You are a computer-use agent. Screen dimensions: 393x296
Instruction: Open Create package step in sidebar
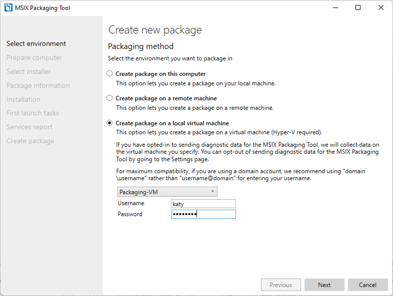point(30,141)
